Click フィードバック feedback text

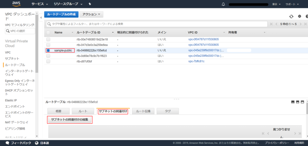click(21, 143)
